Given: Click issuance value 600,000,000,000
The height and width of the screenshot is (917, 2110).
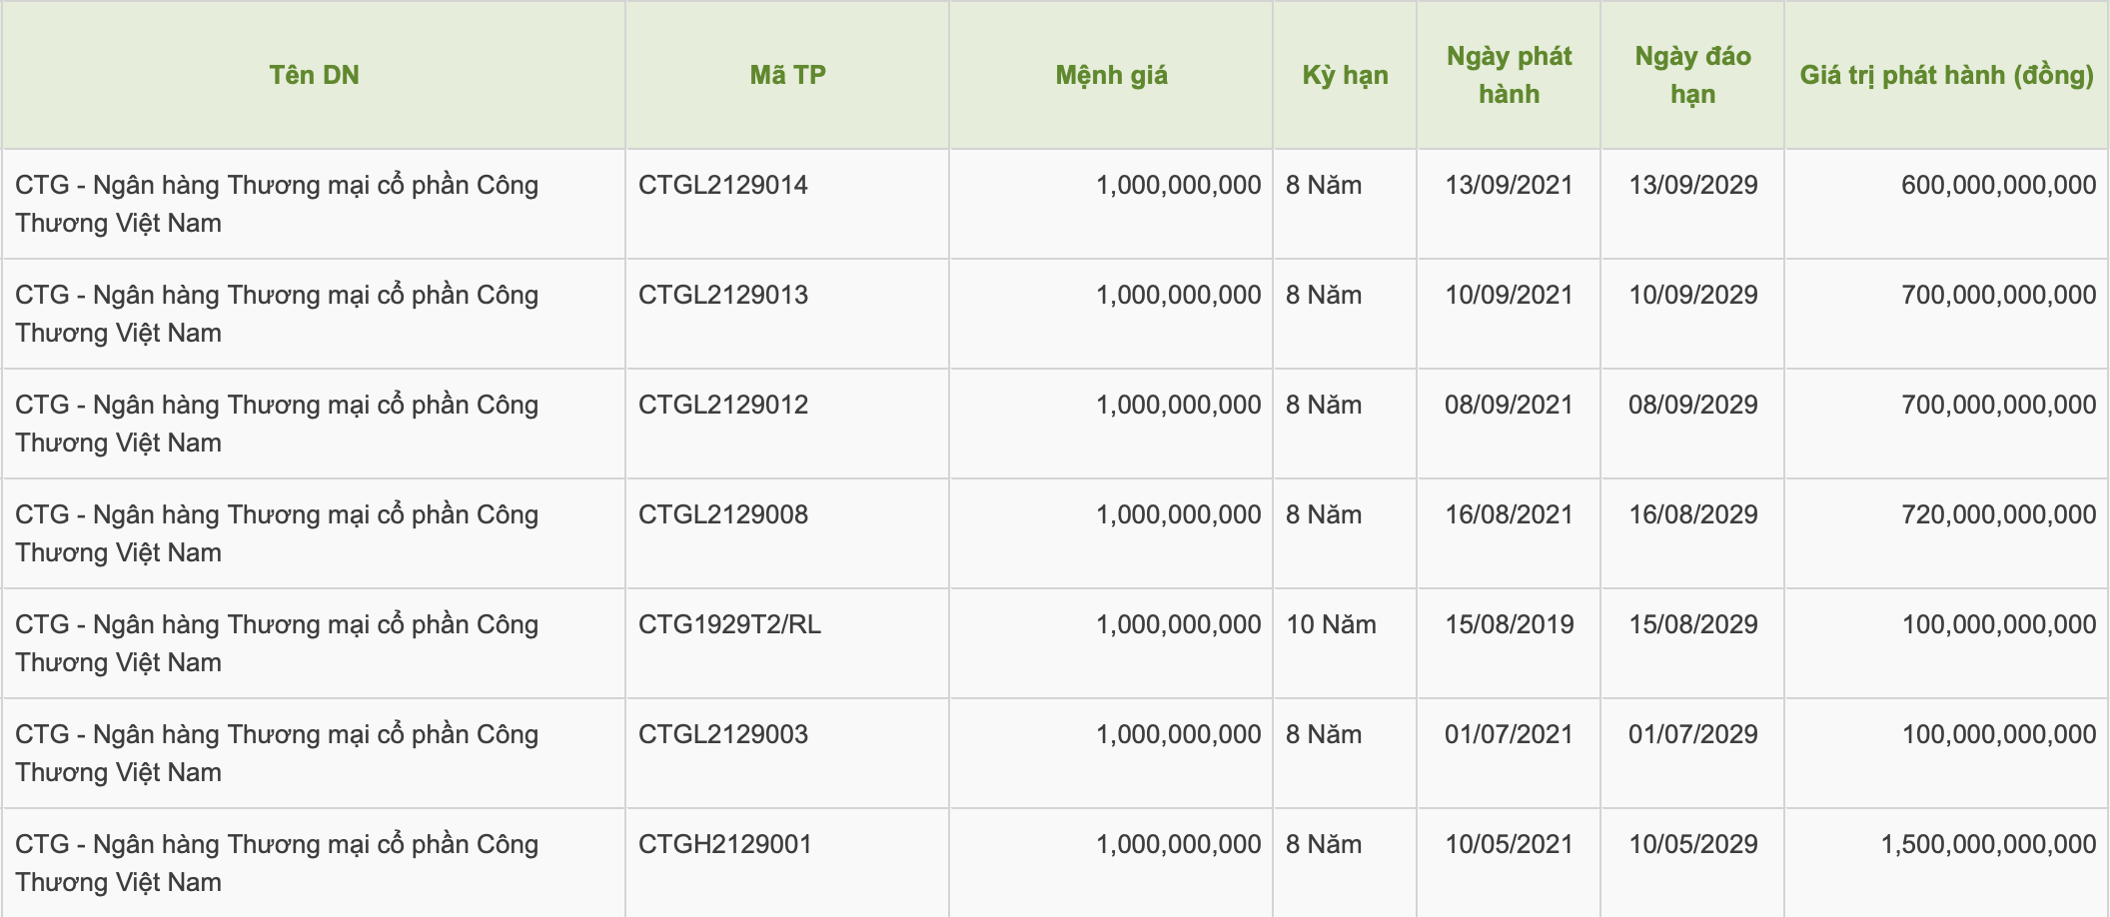Looking at the screenshot, I should tap(1998, 185).
